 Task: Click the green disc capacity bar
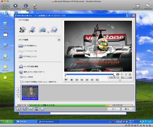tap(68, 105)
